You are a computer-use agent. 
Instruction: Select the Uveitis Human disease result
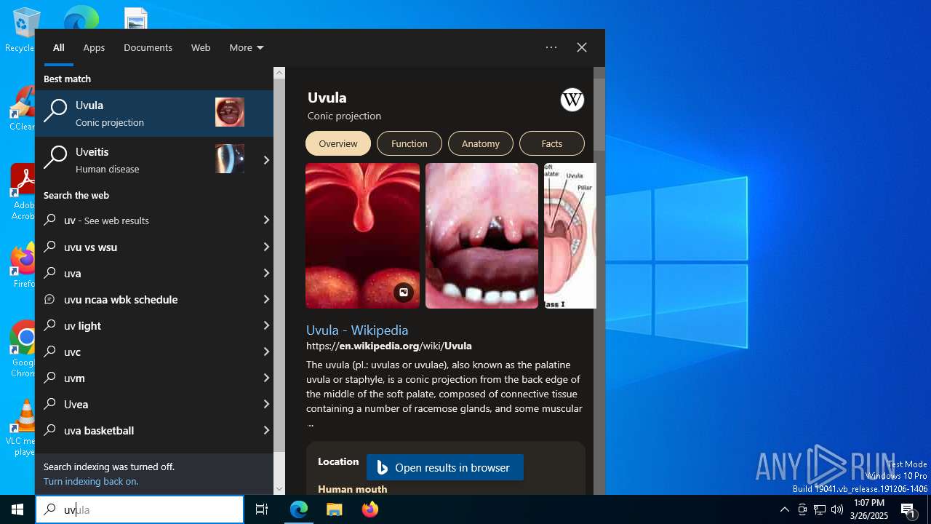click(x=145, y=160)
